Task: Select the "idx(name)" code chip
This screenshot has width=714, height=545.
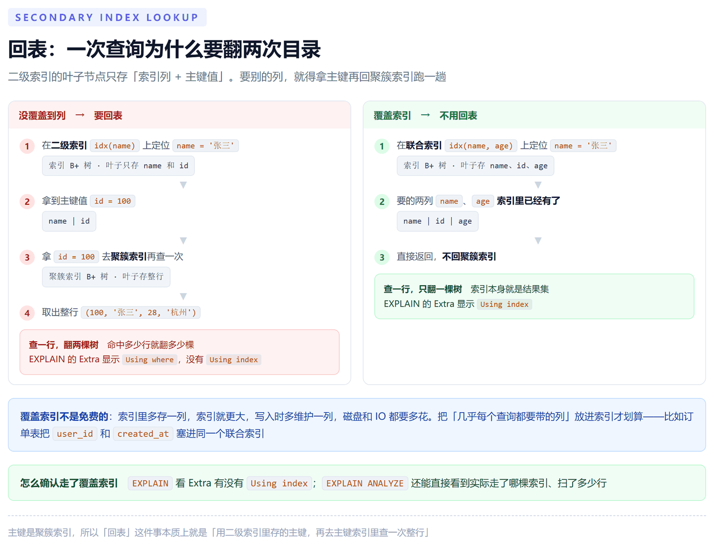Action: (115, 146)
